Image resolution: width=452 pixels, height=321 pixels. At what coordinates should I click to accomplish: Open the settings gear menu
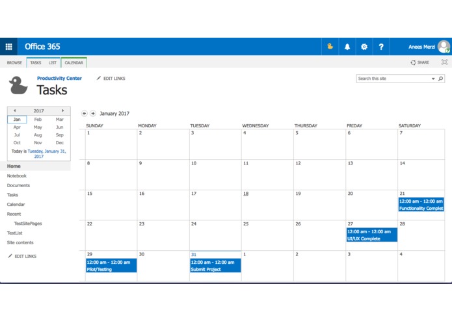[364, 47]
